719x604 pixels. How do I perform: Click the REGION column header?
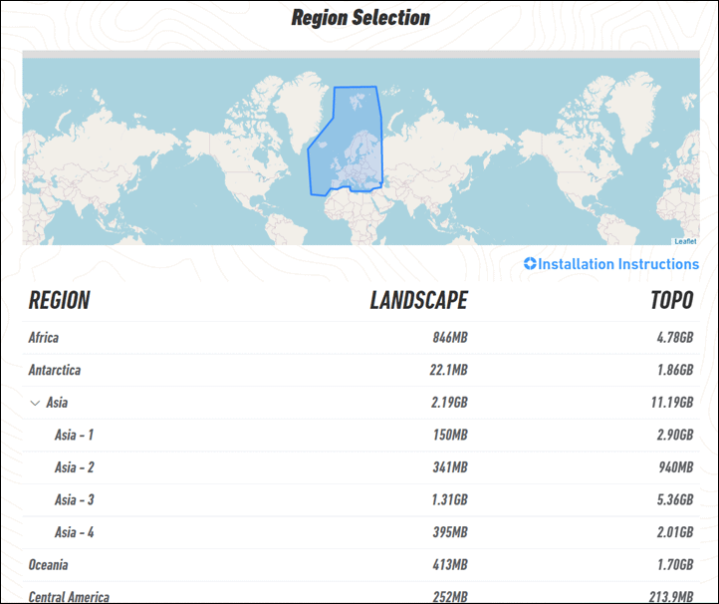coord(59,301)
